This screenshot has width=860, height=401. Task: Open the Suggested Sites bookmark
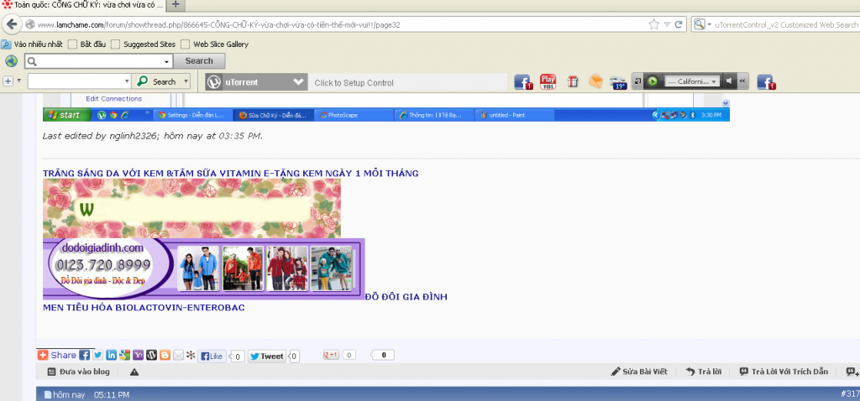click(144, 44)
